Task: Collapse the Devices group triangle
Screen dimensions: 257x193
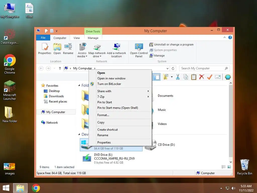Action: tap(79, 134)
